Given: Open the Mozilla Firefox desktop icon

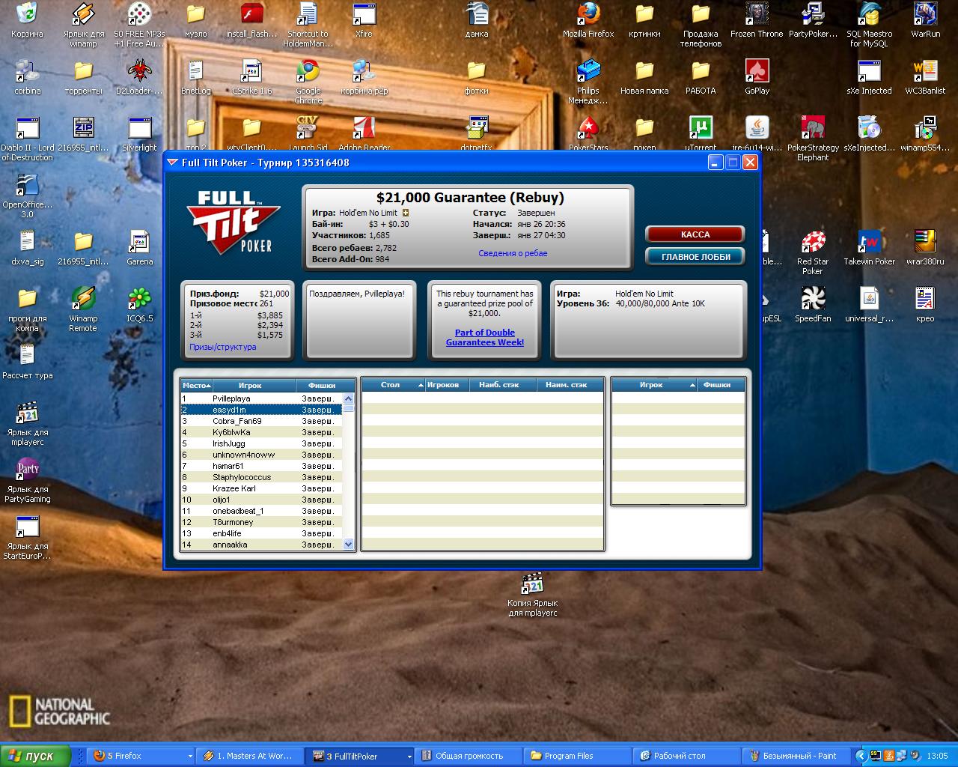Looking at the screenshot, I should click(588, 14).
